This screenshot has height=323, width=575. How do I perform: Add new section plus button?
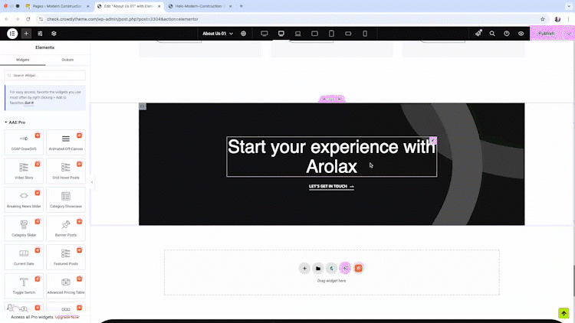click(304, 269)
